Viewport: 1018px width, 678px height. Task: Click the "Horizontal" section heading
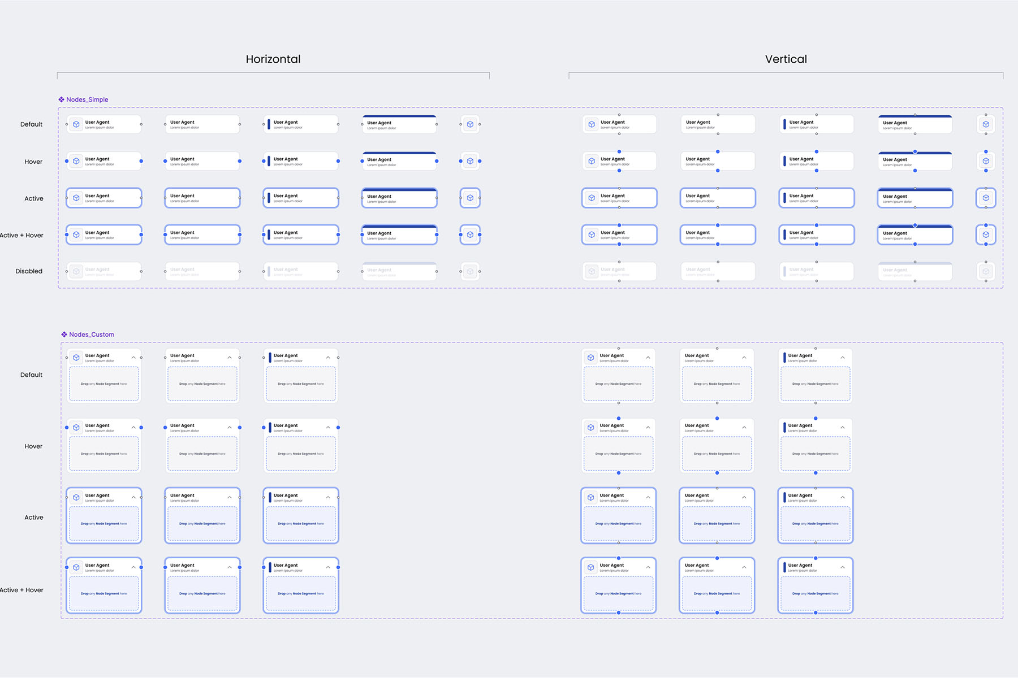(x=273, y=59)
